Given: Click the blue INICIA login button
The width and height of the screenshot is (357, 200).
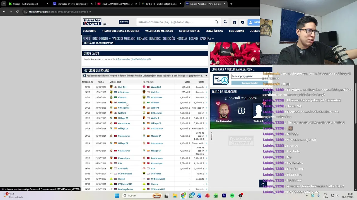Looking at the screenshot, I should 254,22.
